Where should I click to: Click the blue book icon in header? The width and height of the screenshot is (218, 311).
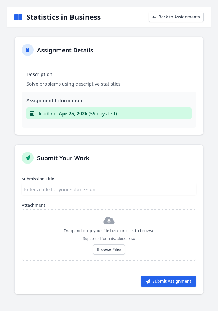coord(18,17)
